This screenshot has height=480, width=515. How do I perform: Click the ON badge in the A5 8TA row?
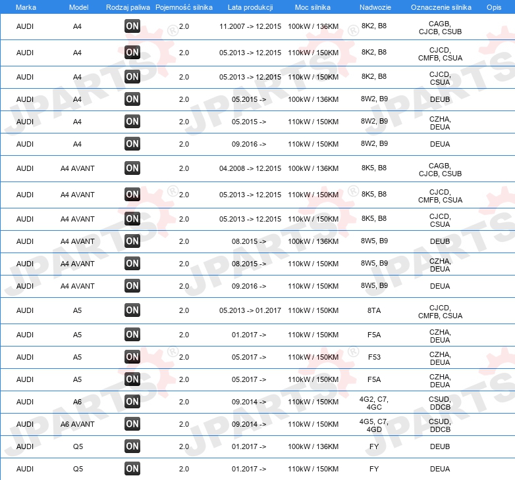pyautogui.click(x=132, y=310)
